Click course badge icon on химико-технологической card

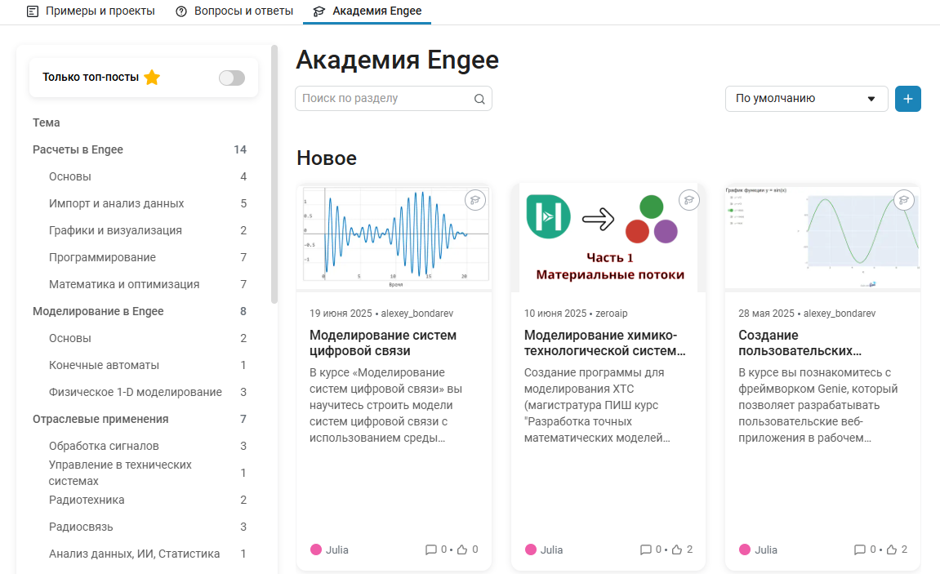tap(688, 200)
